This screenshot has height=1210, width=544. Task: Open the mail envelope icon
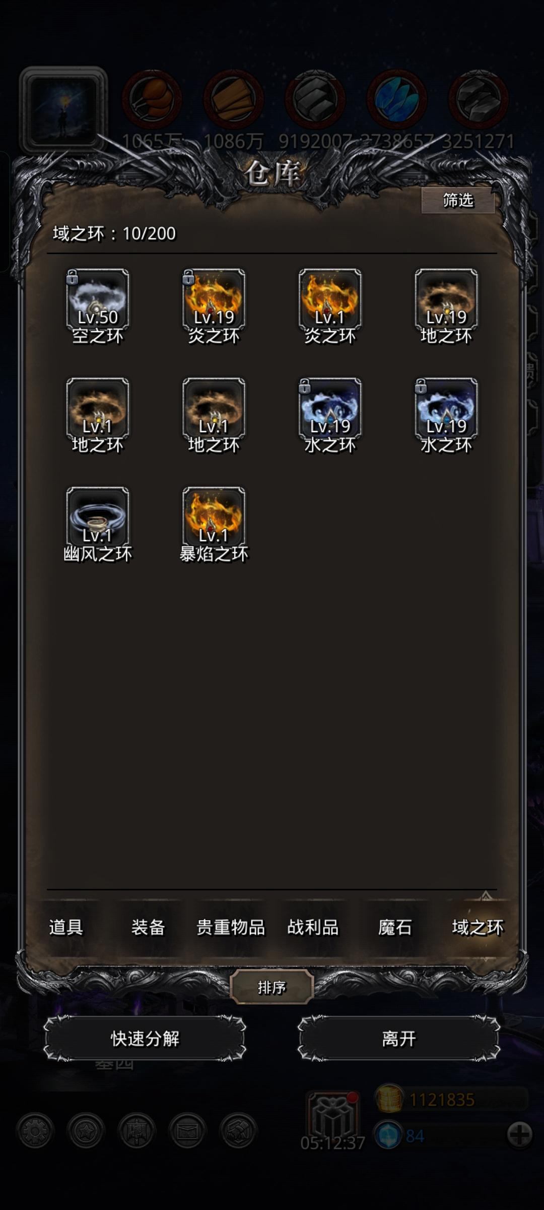click(187, 1131)
